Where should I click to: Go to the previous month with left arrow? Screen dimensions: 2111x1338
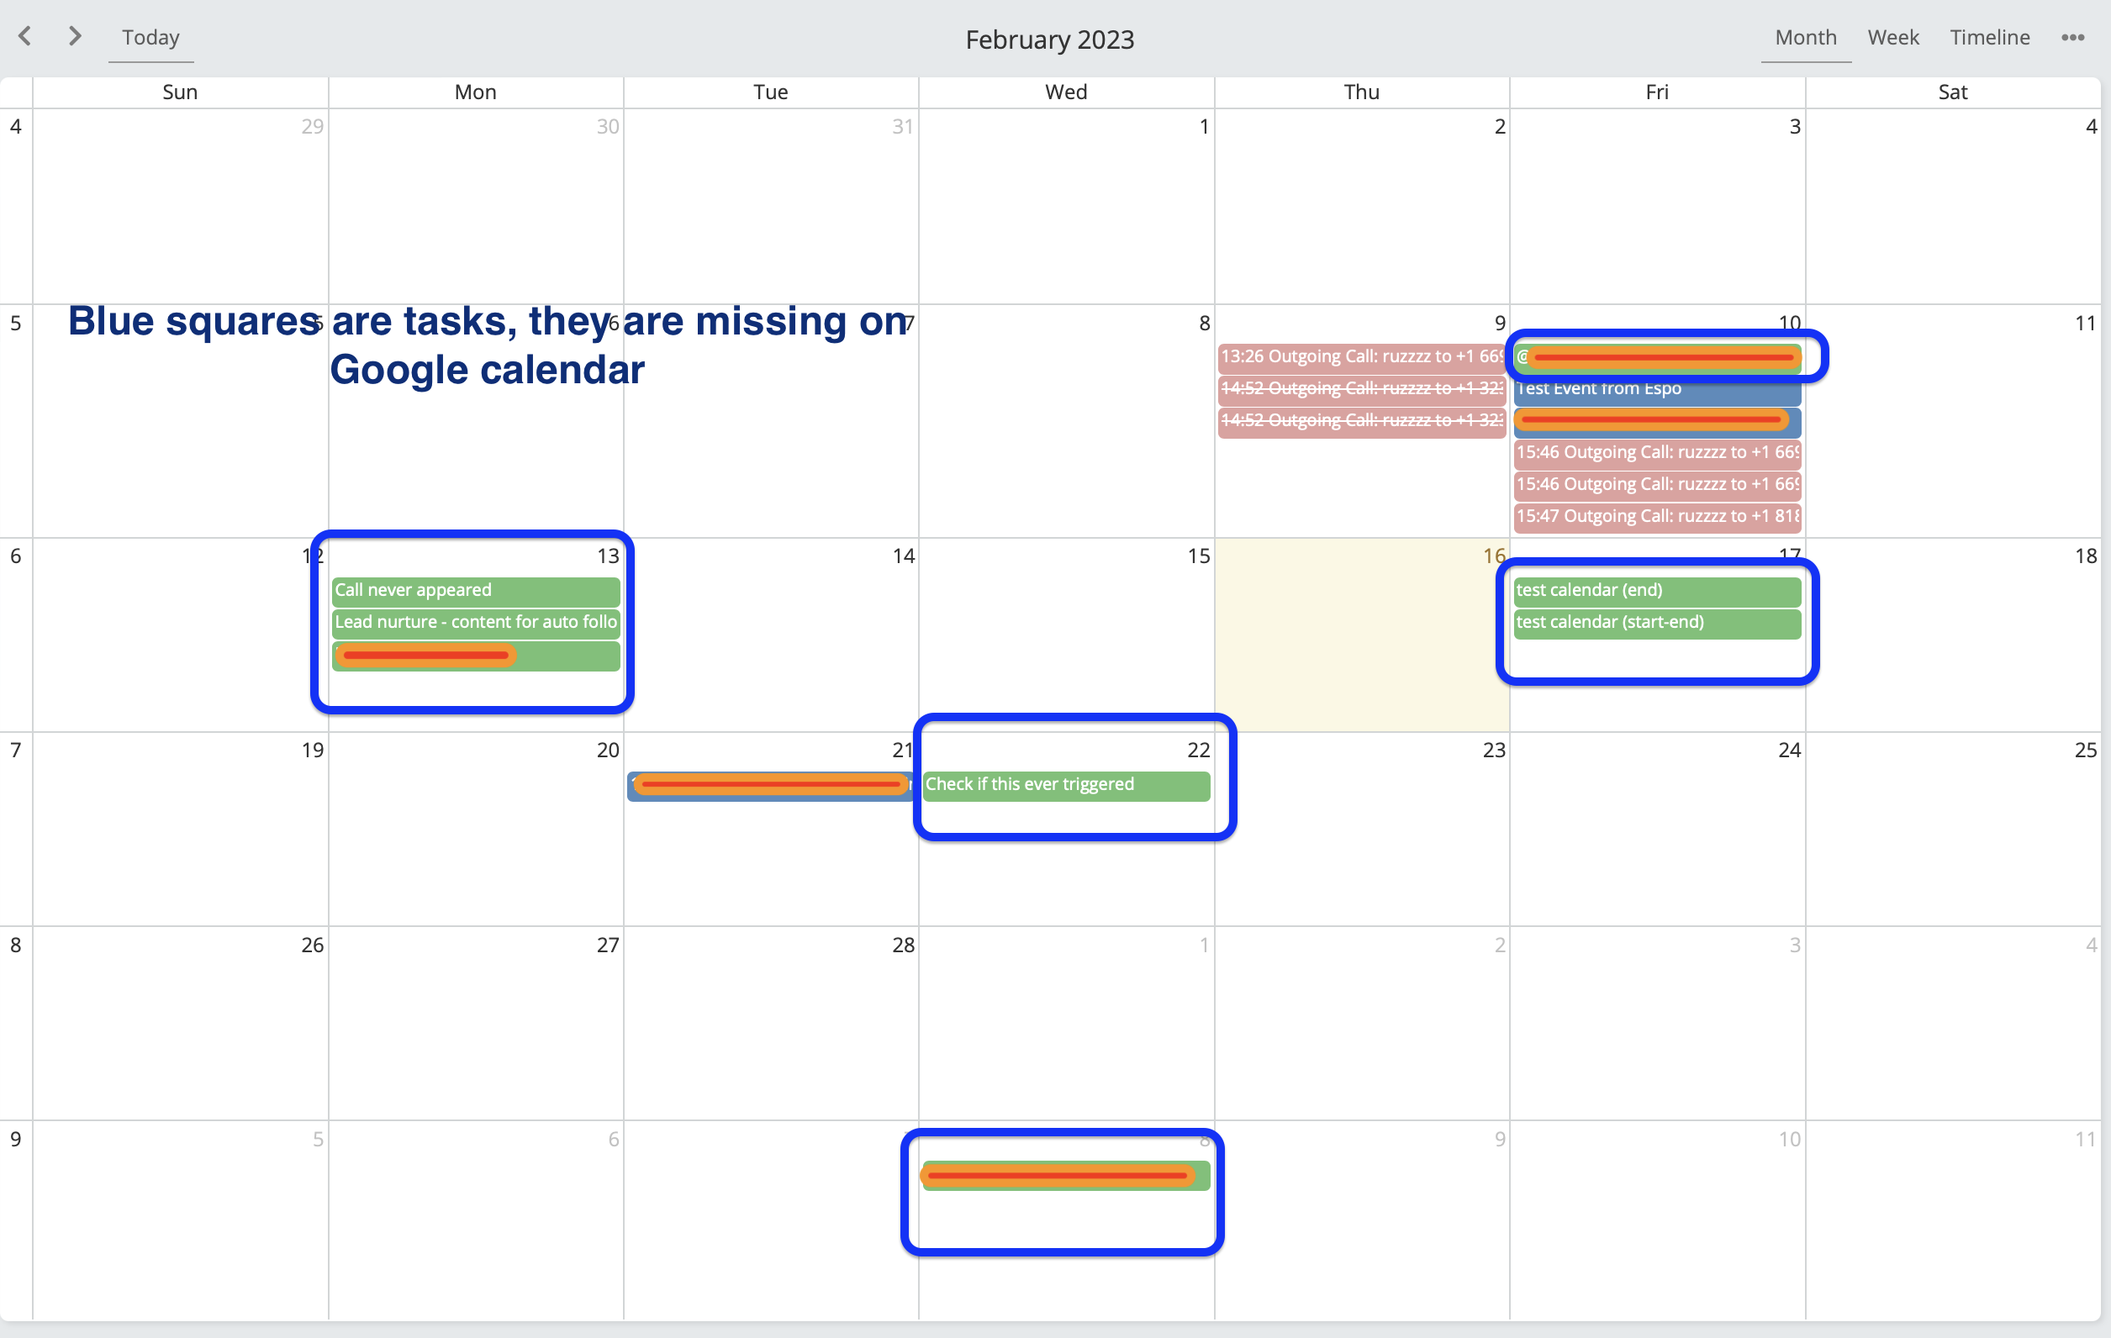pyautogui.click(x=25, y=36)
